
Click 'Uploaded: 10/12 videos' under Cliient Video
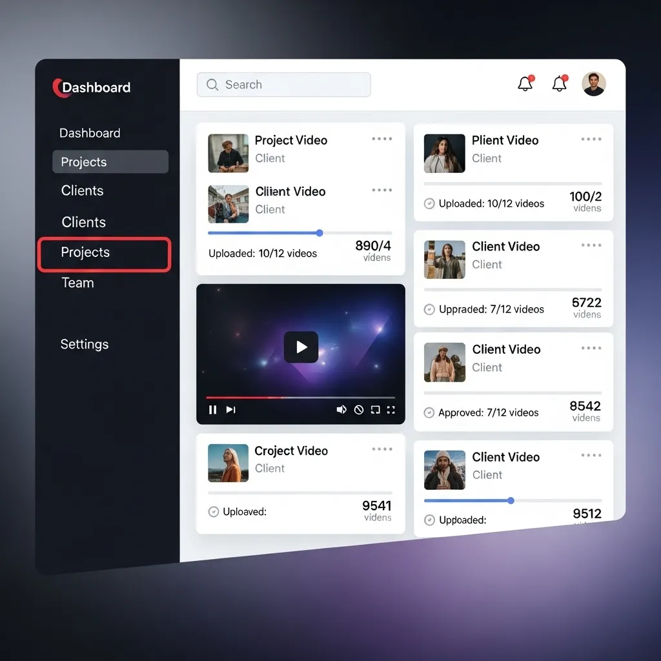click(263, 253)
